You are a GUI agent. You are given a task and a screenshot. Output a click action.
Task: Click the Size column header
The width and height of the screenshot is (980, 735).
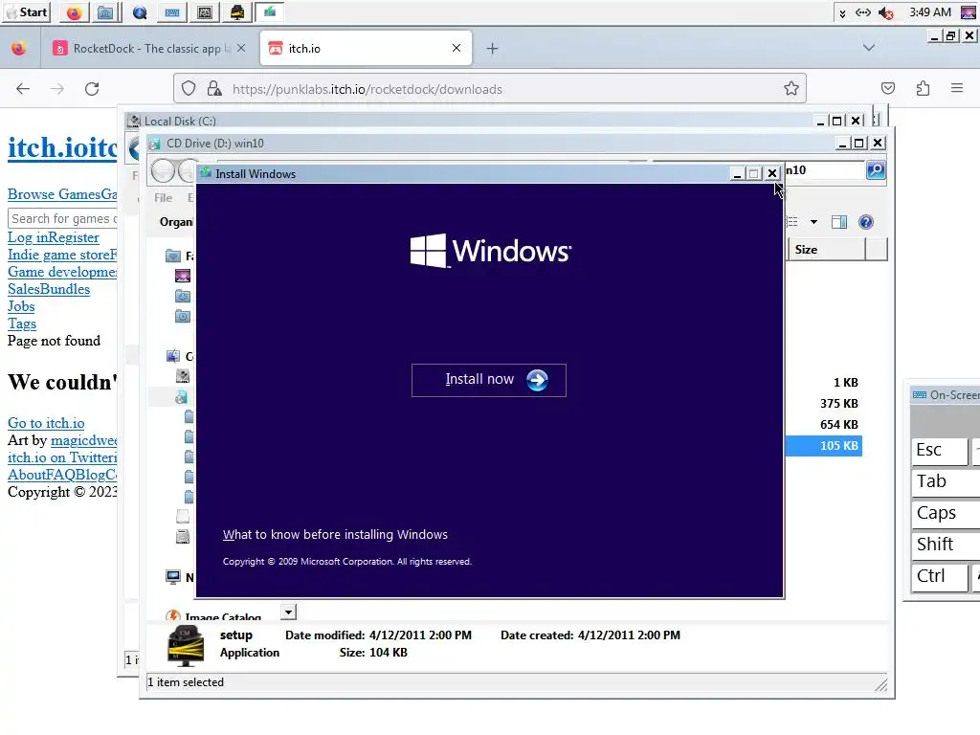(x=825, y=250)
